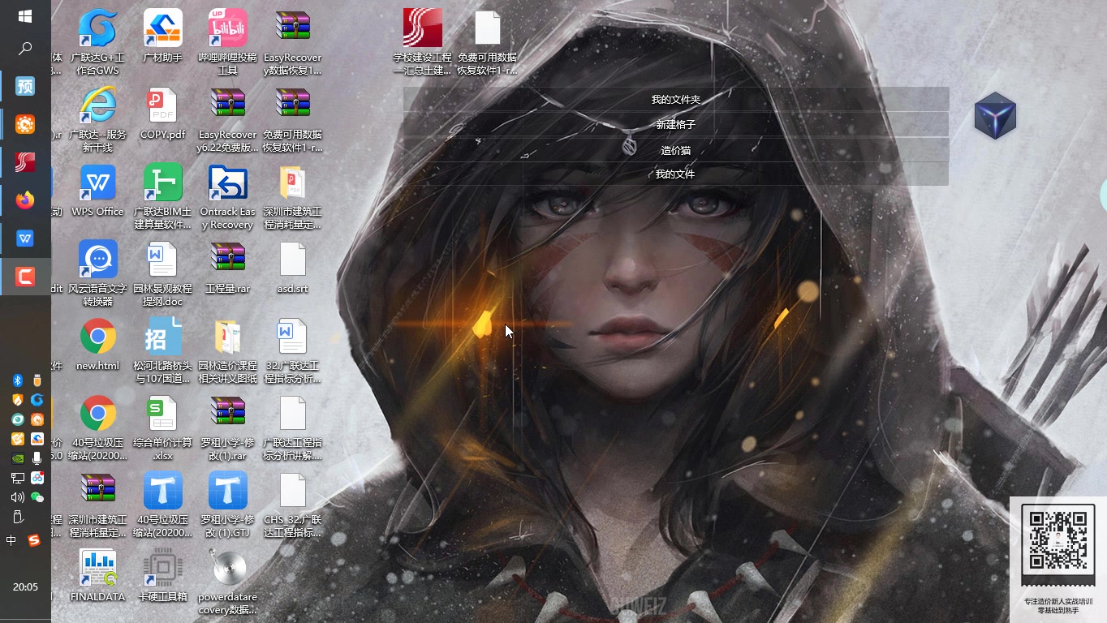Select CHS_32.广联达工程指标 file
This screenshot has height=623, width=1107.
(293, 505)
